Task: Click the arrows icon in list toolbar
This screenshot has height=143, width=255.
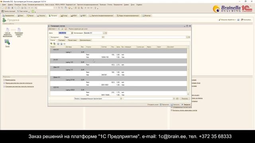Action: tap(65, 44)
